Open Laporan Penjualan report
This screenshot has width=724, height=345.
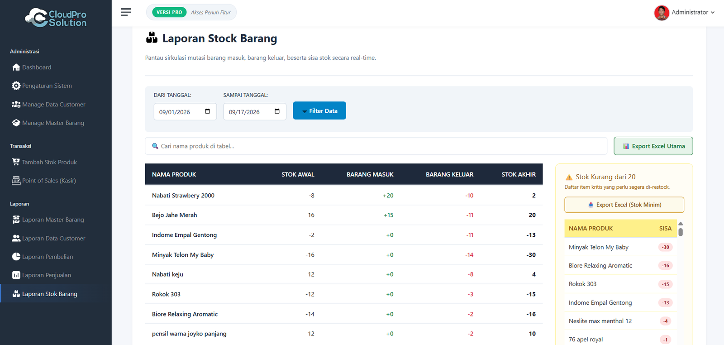click(x=47, y=275)
